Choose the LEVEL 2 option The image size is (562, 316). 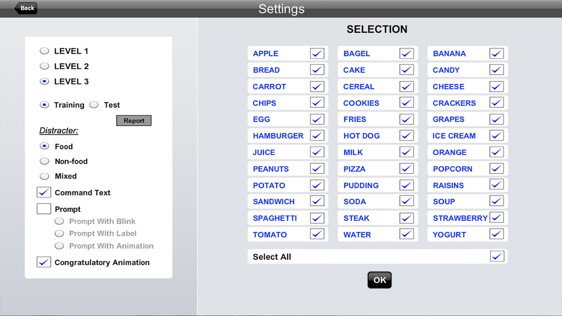click(x=44, y=66)
